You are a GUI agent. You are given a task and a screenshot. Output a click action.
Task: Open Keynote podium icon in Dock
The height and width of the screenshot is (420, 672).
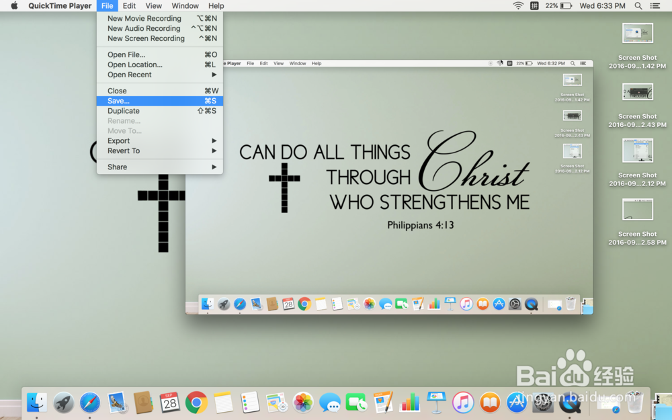click(x=436, y=403)
